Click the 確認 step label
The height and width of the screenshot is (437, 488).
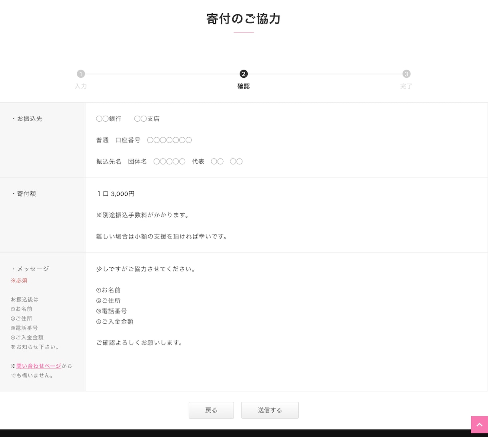point(244,86)
